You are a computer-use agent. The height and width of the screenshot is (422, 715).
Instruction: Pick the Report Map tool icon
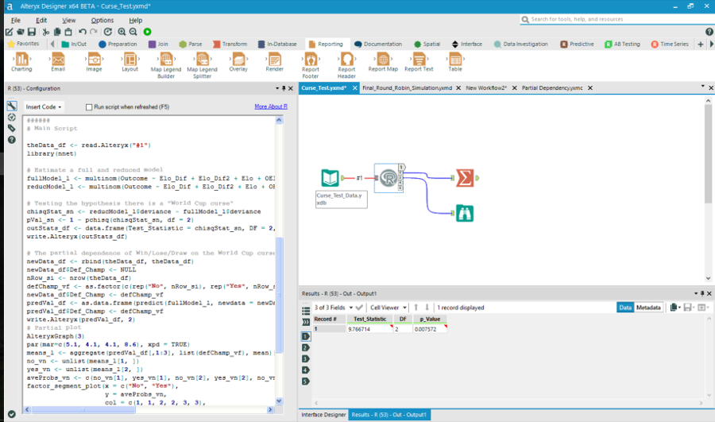point(383,59)
